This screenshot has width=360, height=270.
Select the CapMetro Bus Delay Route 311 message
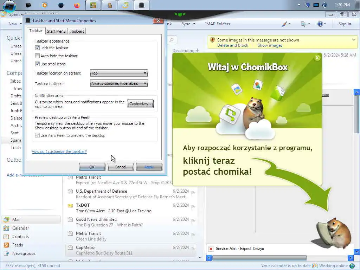pos(131,250)
